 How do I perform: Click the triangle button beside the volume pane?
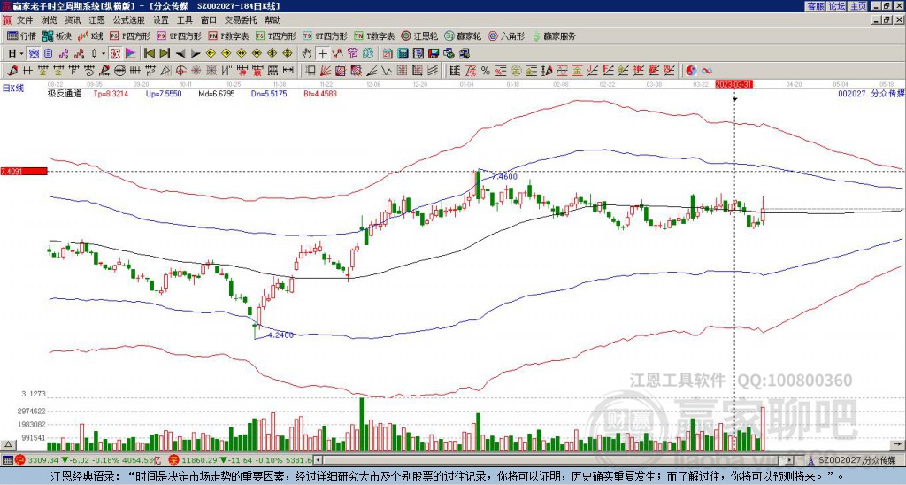(x=8, y=445)
